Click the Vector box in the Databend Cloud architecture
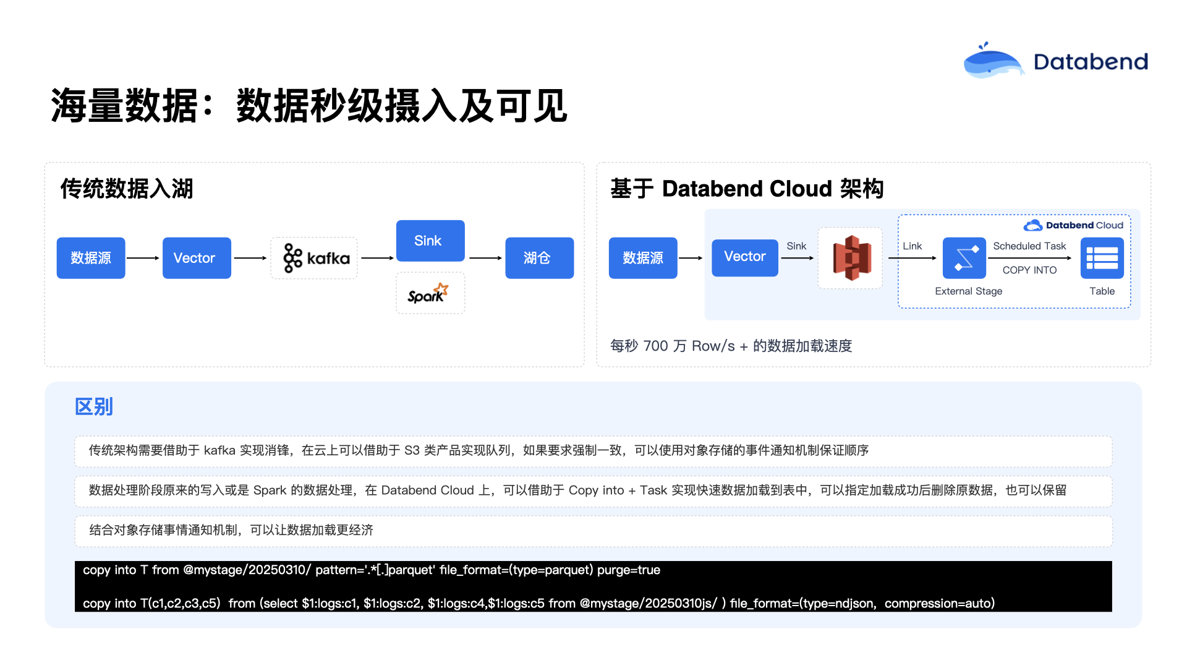Screen dimensions: 1187x668 pos(745,257)
